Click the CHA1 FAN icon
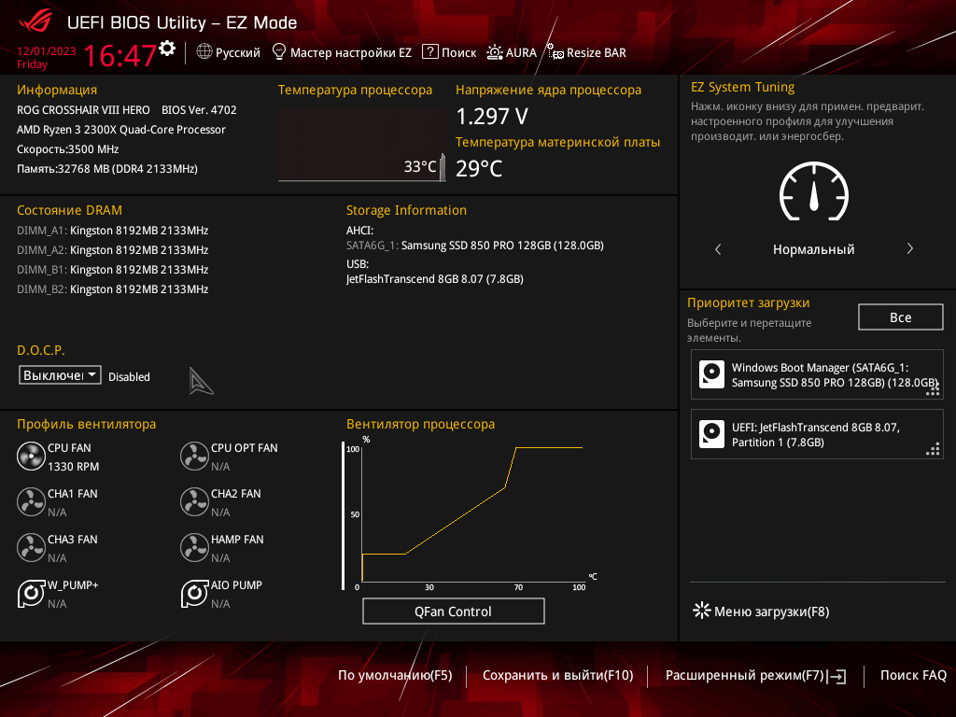The height and width of the screenshot is (717, 956). click(31, 502)
